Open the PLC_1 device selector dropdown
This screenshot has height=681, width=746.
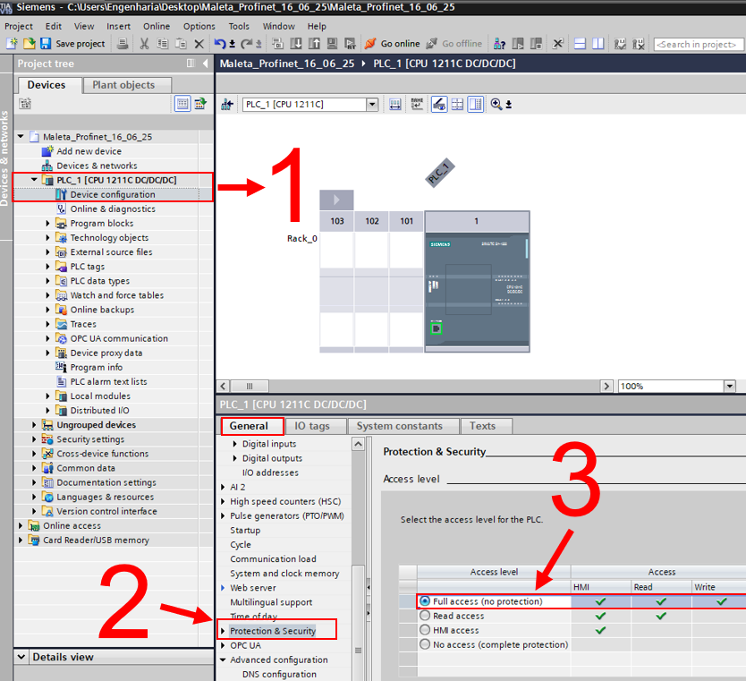372,105
